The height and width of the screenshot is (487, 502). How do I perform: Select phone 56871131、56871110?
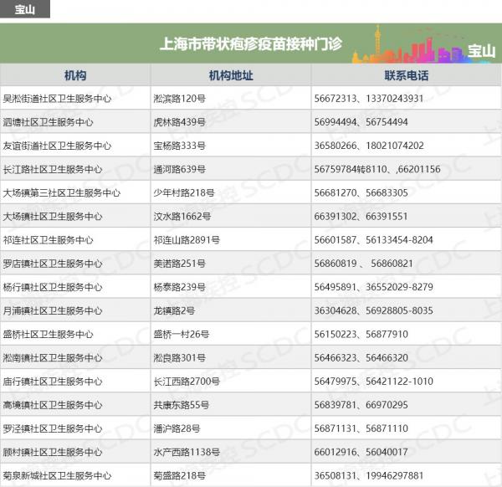pyautogui.click(x=361, y=428)
